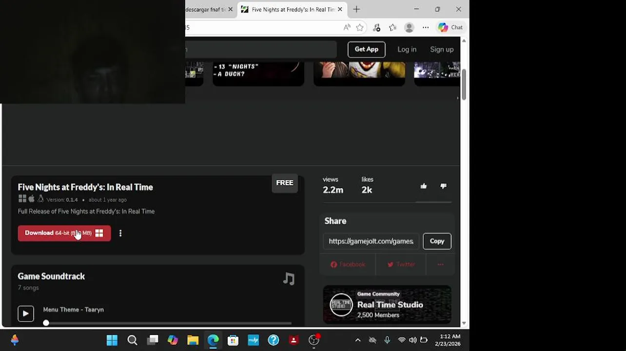
Task: Click the soundtrack progress slider handle
Action: [46, 323]
